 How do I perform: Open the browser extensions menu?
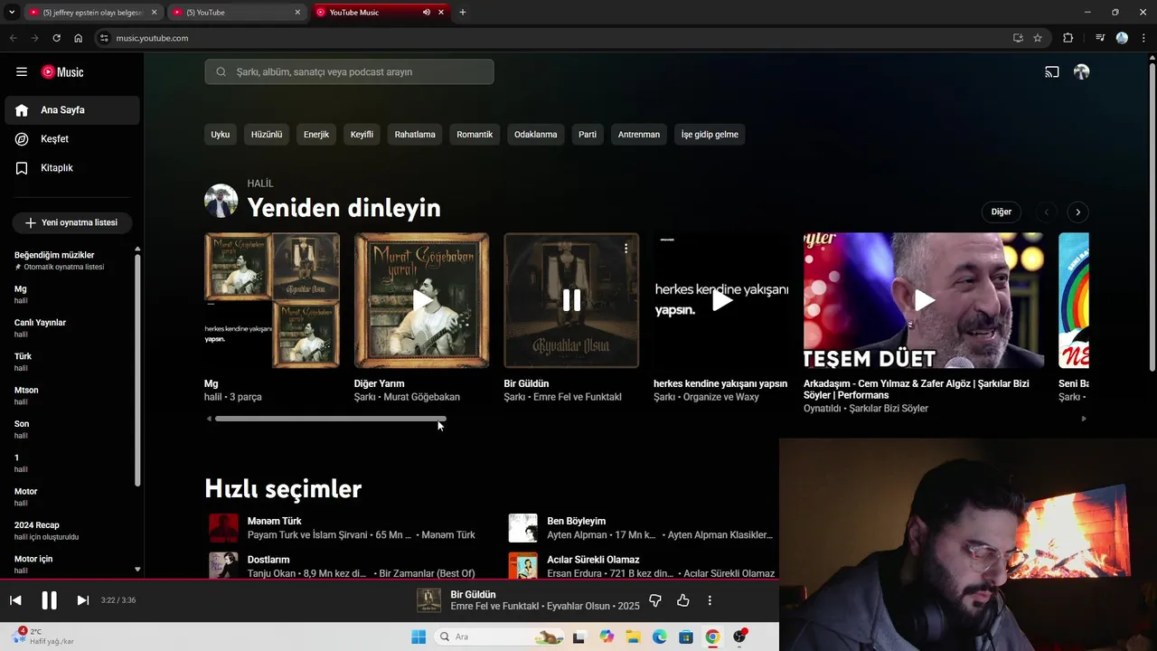1068,38
